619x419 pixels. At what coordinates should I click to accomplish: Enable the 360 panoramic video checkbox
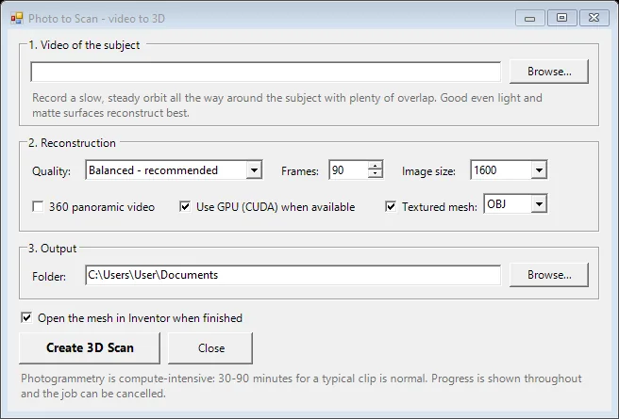[38, 207]
